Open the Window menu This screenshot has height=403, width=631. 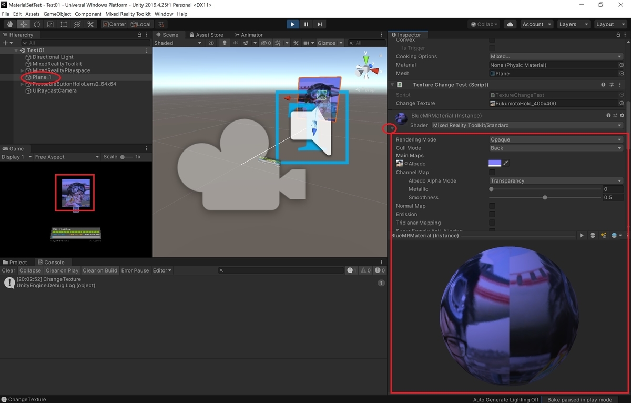point(164,14)
